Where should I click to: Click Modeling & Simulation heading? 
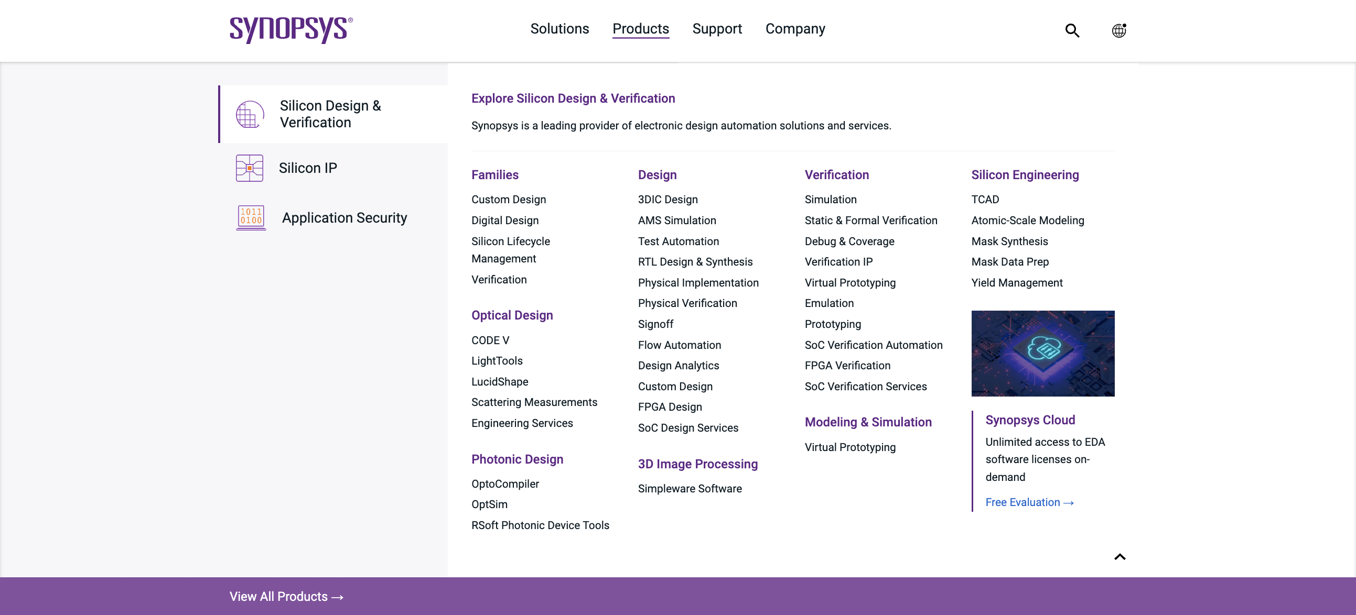coord(867,422)
